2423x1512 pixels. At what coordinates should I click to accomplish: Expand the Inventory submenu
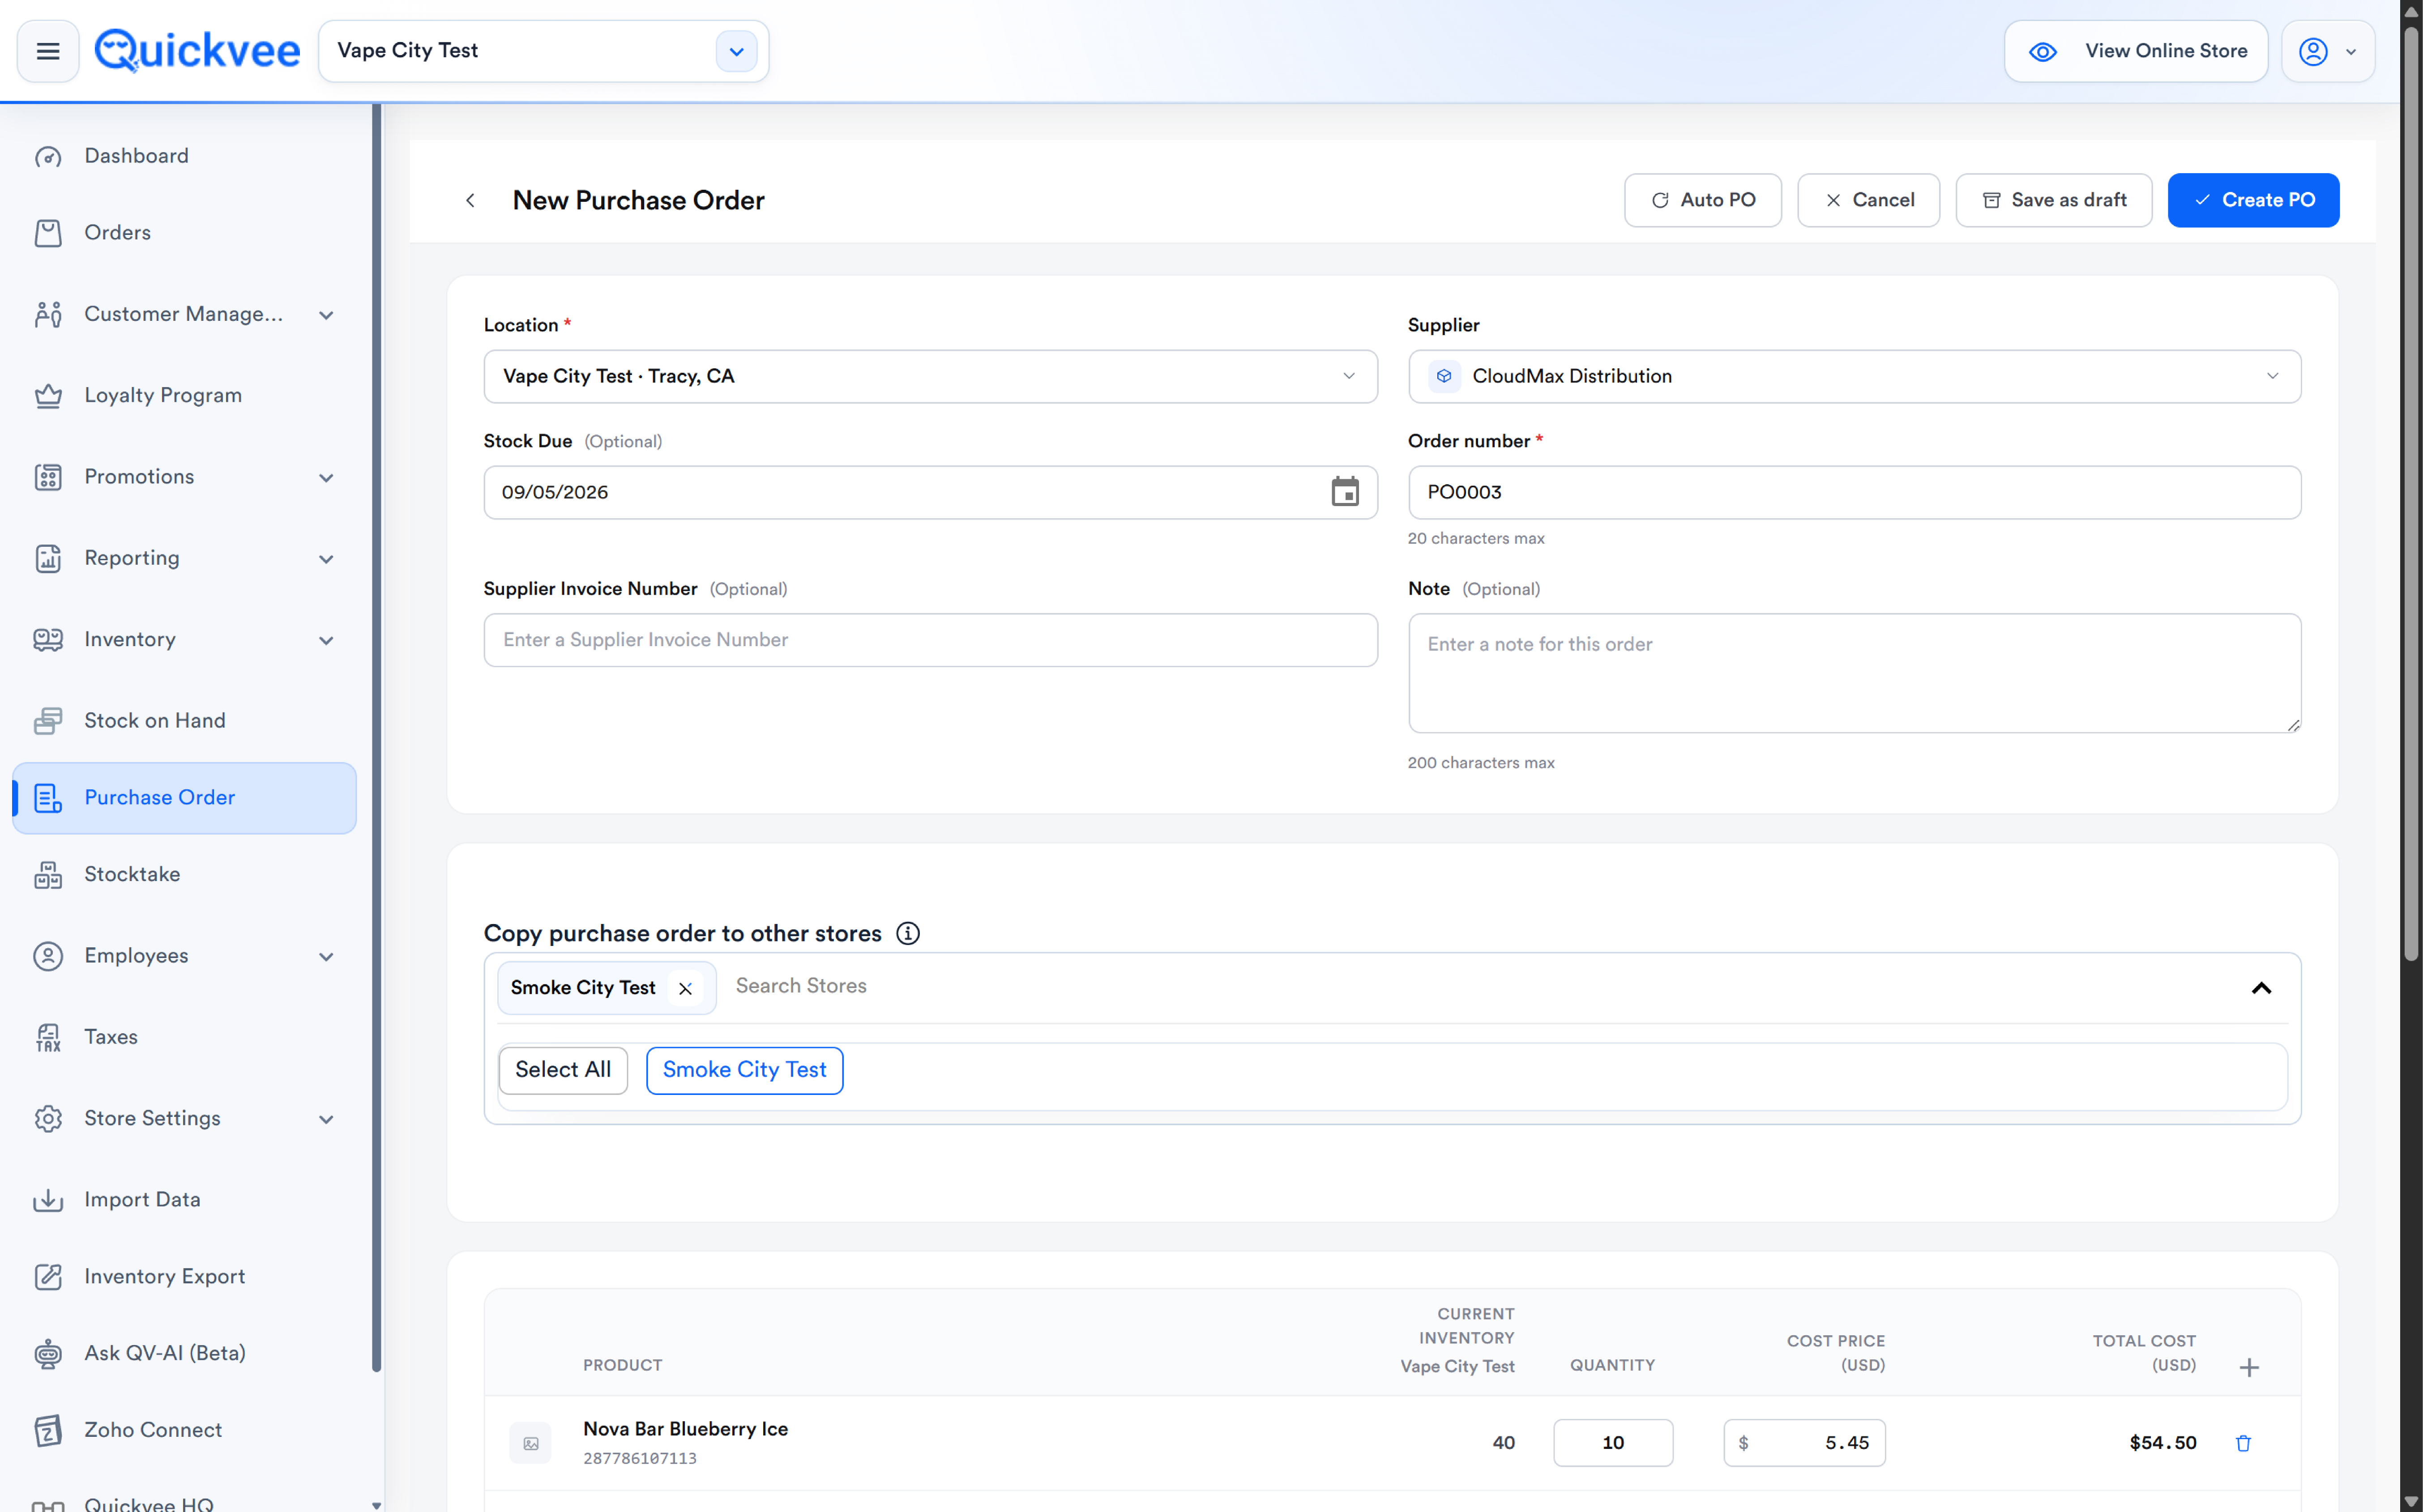[x=326, y=641]
